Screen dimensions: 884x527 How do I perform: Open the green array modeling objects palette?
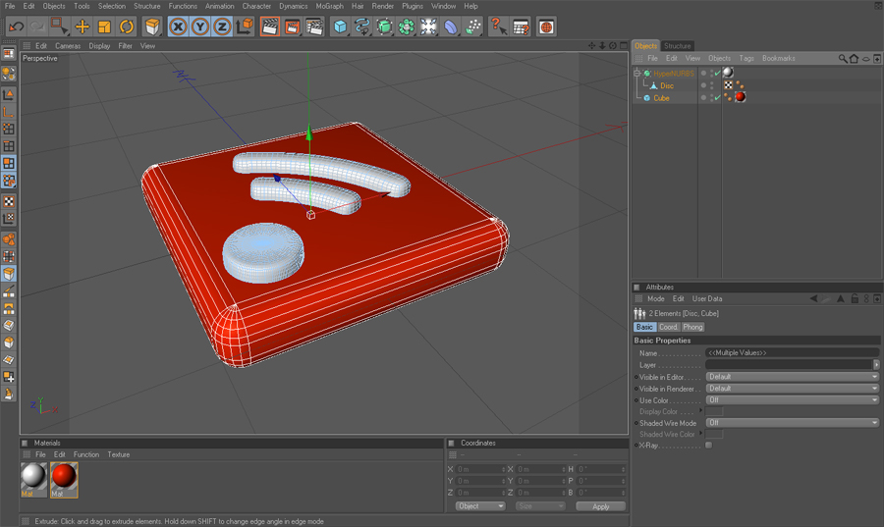click(x=406, y=26)
